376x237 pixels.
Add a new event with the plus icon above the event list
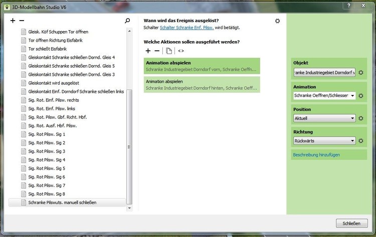coord(13,21)
